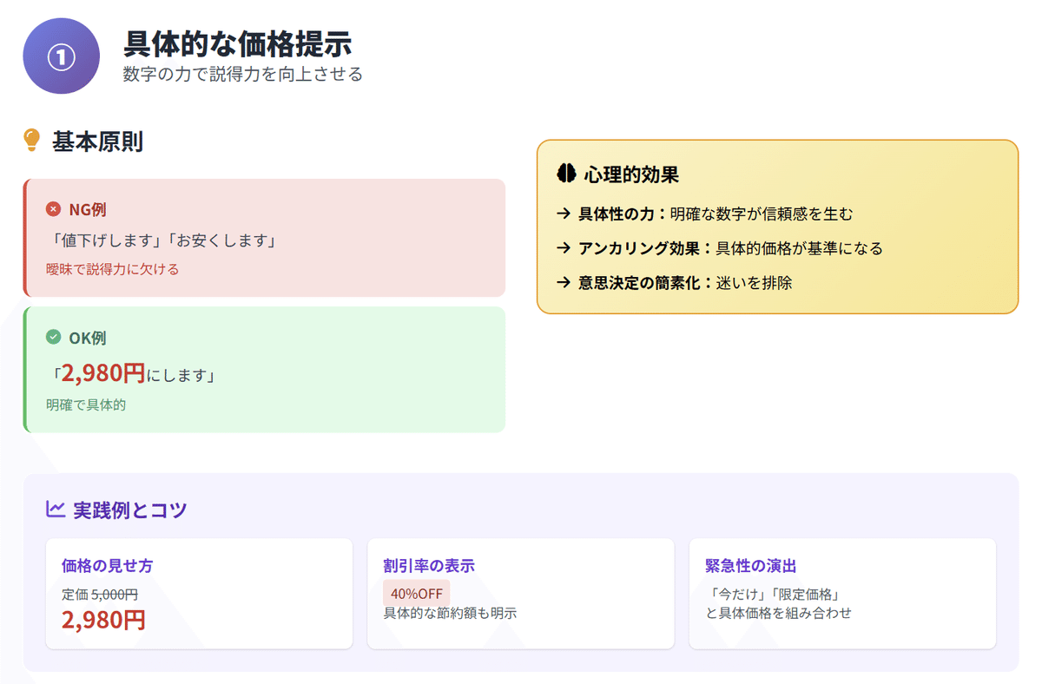Viewport: 1042px width, 684px height.
Task: Click the main title 具体的な価格提示
Action: click(x=238, y=43)
